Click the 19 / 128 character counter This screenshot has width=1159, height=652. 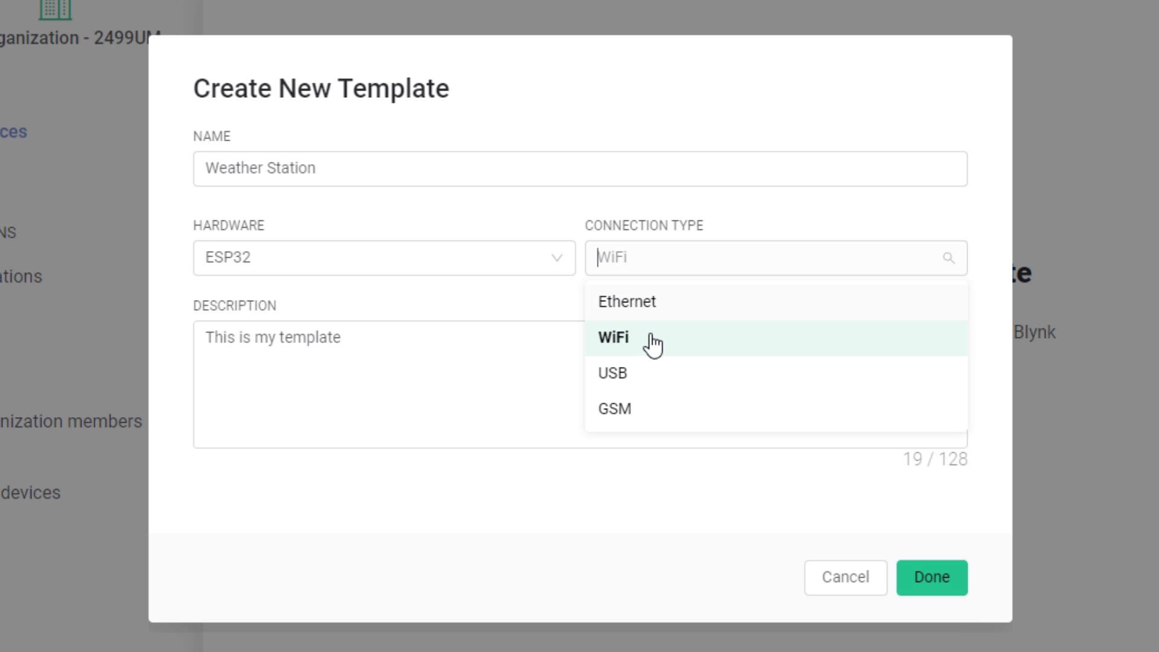point(934,459)
